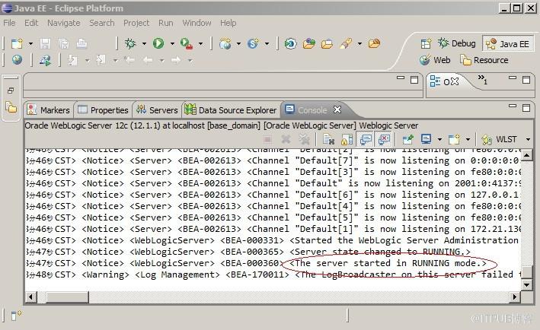The image size is (540, 330).
Task: Show hidden views list via the »1 chevron
Action: [x=483, y=79]
